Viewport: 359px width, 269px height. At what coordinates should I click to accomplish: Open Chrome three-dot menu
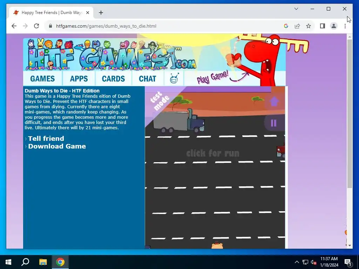[x=345, y=26]
